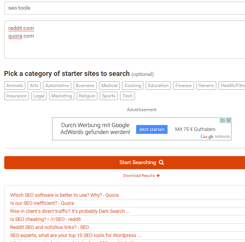Select the Sports category
Screen dimensions: 245x242
[109, 96]
